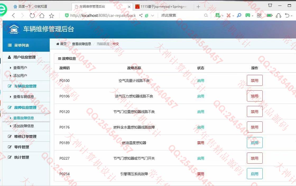This screenshot has height=186, width=296.
Task: Disable fault code P0106 with 禁用
Action: [x=255, y=96]
